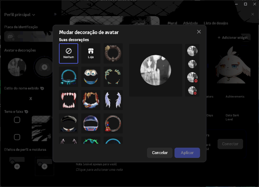
Task: Click the avatar preview with large red status badge
Action: pos(192,77)
